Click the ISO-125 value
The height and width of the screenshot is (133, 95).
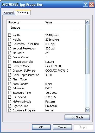(50, 97)
